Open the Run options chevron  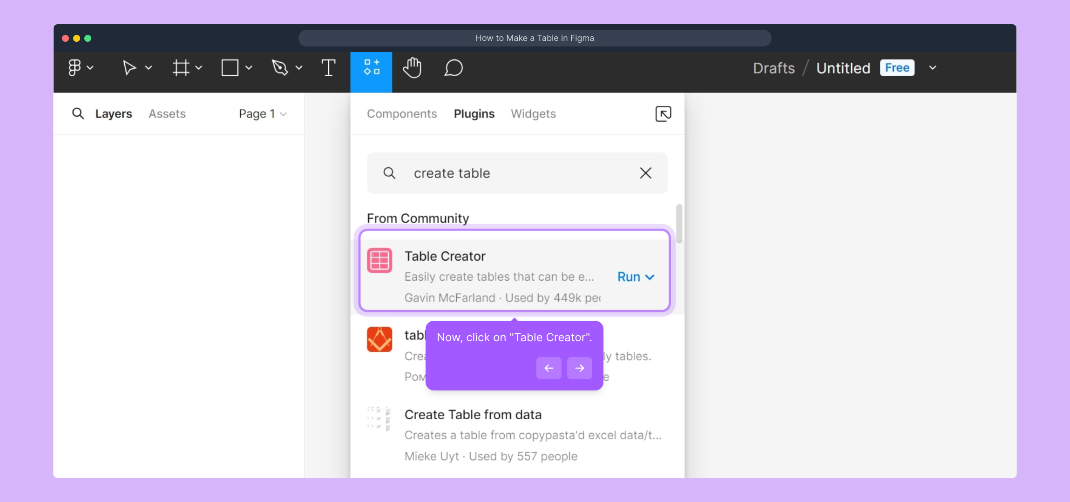coord(650,277)
